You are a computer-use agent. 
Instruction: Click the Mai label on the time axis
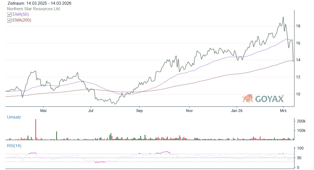(43, 111)
